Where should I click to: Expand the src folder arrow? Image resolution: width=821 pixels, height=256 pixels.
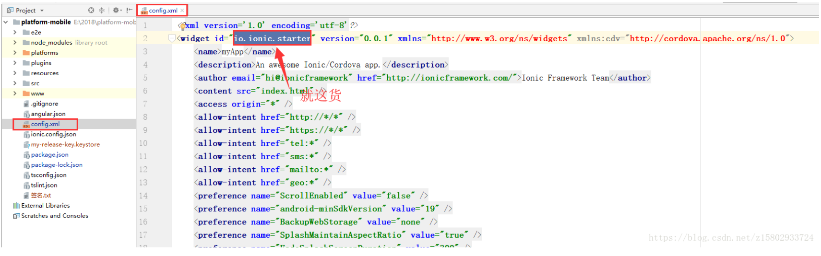coord(15,83)
